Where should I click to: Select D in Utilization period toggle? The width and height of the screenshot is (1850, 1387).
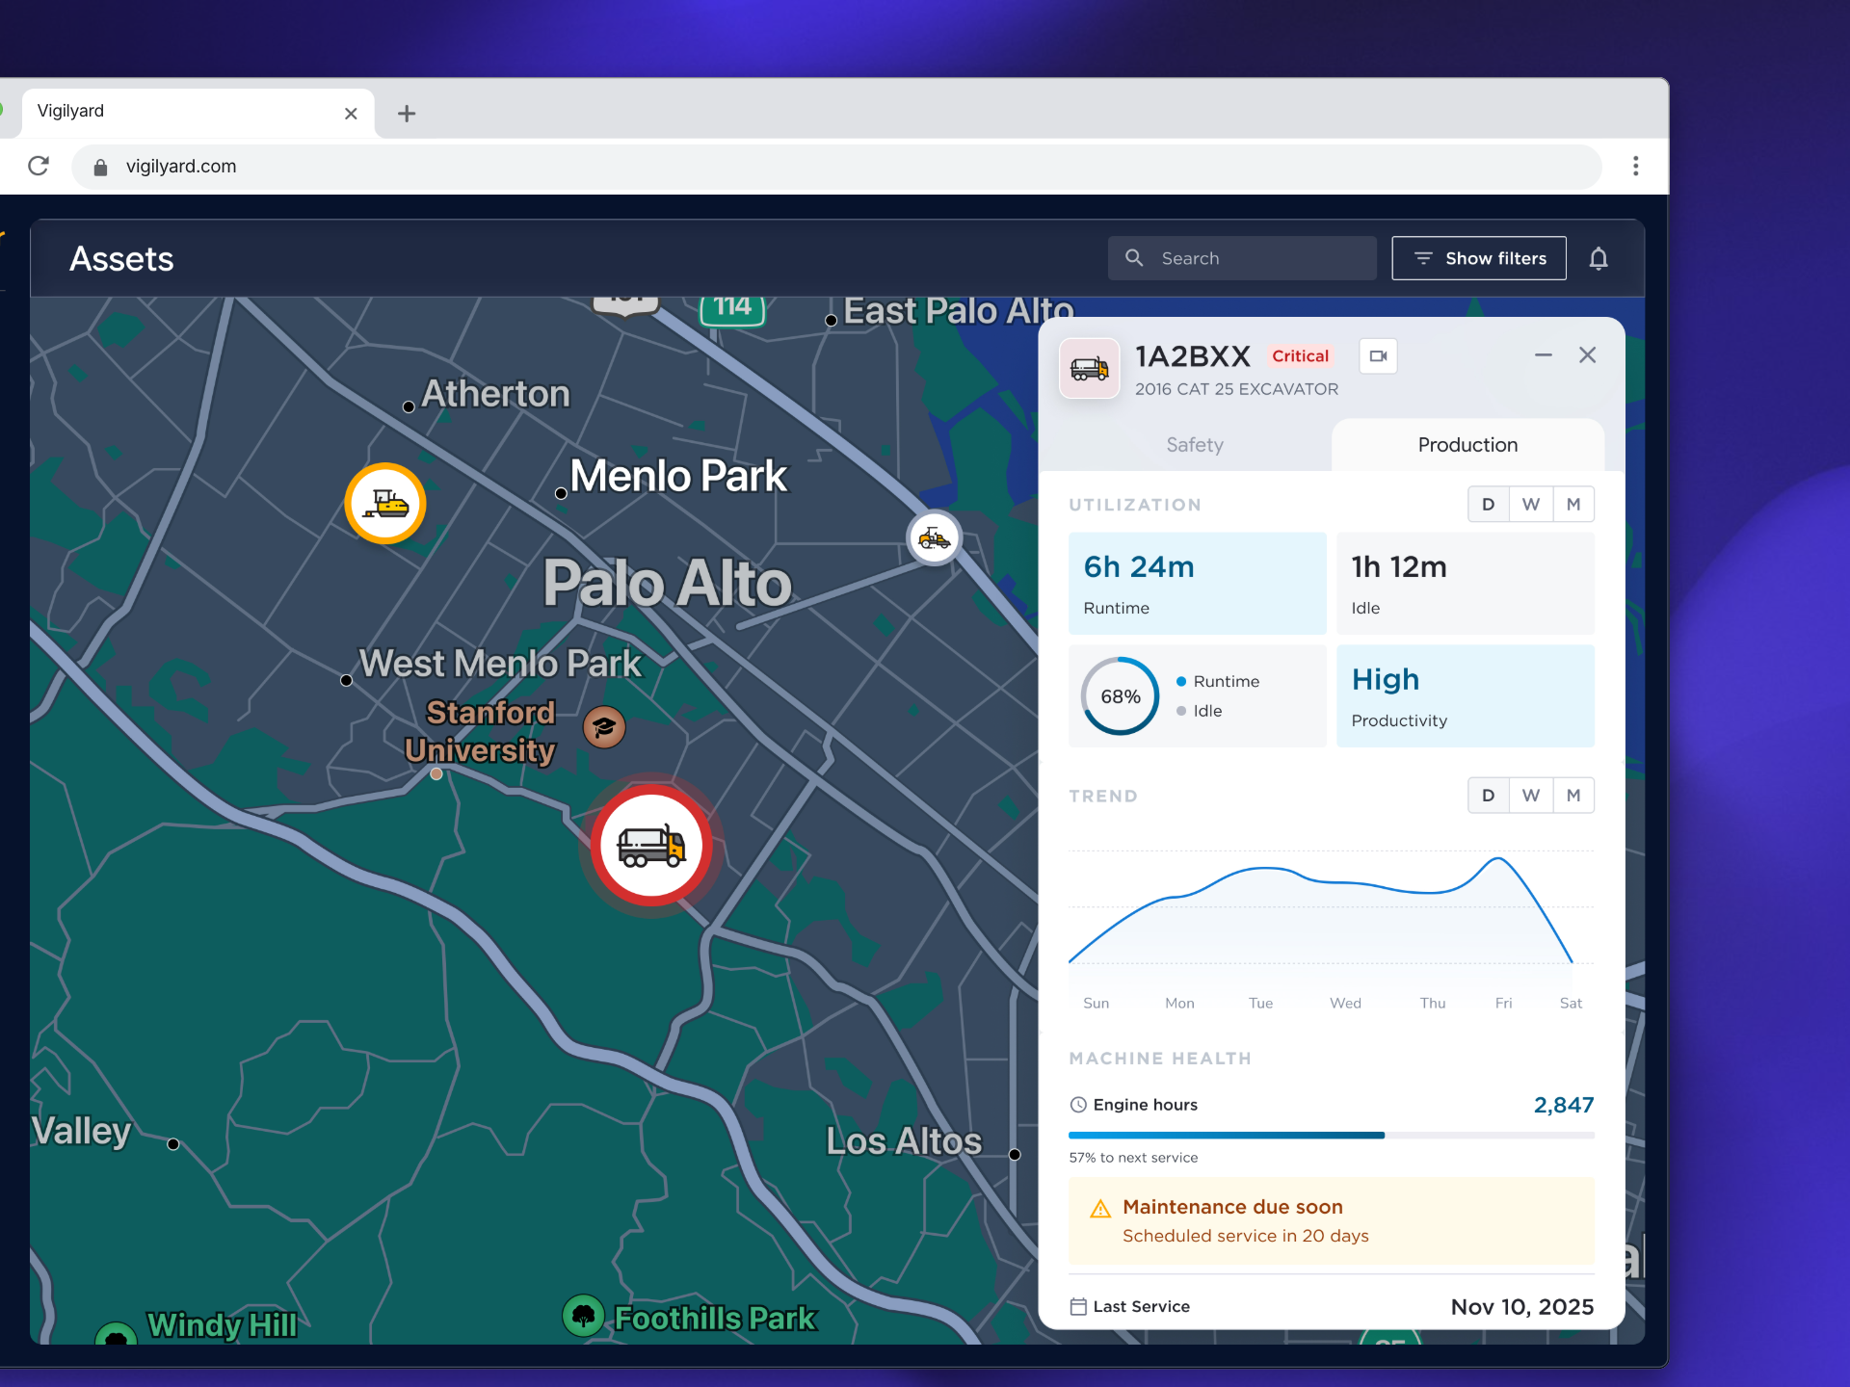[x=1489, y=504]
